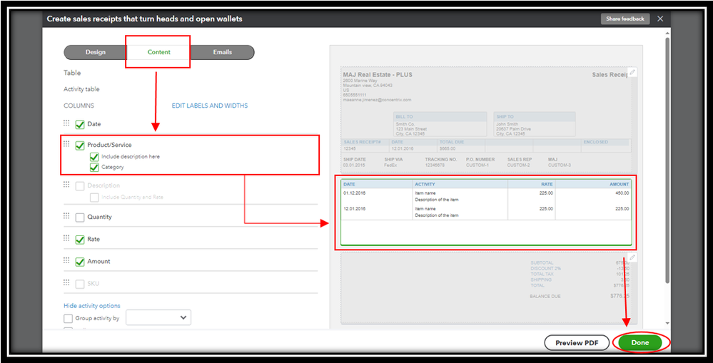The width and height of the screenshot is (713, 363).
Task: Click the SHIP TO box in preview
Action: click(x=535, y=124)
